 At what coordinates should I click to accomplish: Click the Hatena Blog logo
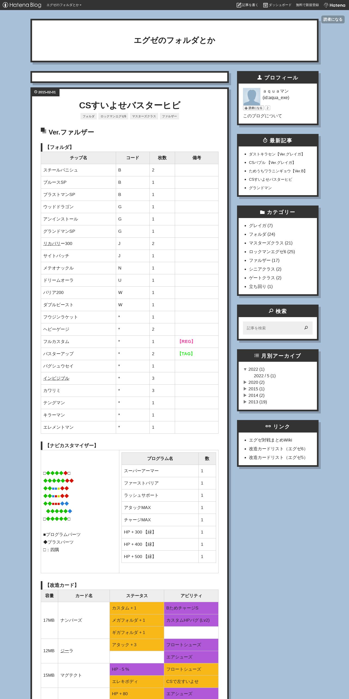(22, 5)
